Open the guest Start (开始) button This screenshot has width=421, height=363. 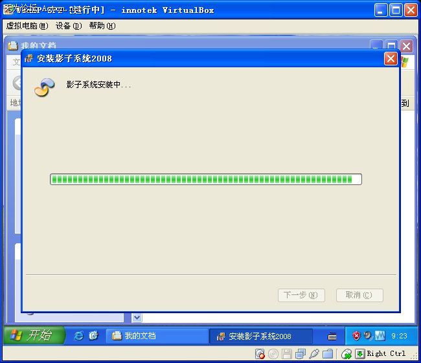34,335
